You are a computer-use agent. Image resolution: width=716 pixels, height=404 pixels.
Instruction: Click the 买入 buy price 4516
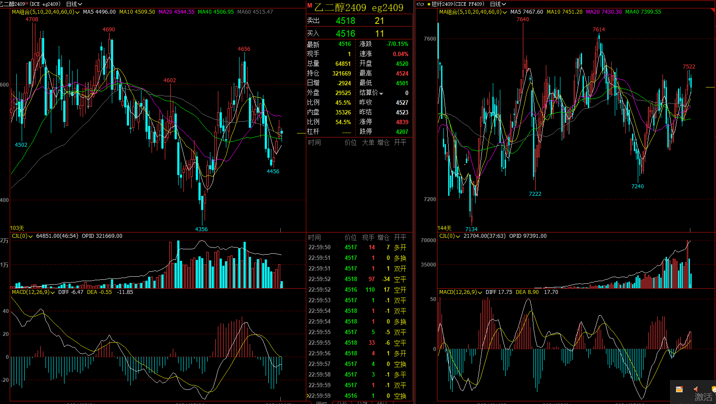pos(345,34)
